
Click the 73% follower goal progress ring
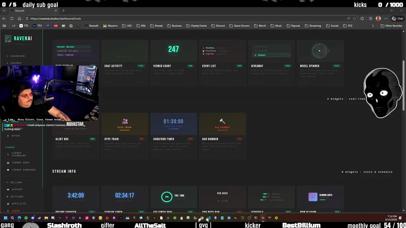click(167, 197)
